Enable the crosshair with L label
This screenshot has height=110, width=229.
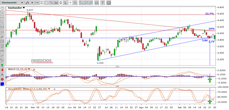[x=75, y=3]
